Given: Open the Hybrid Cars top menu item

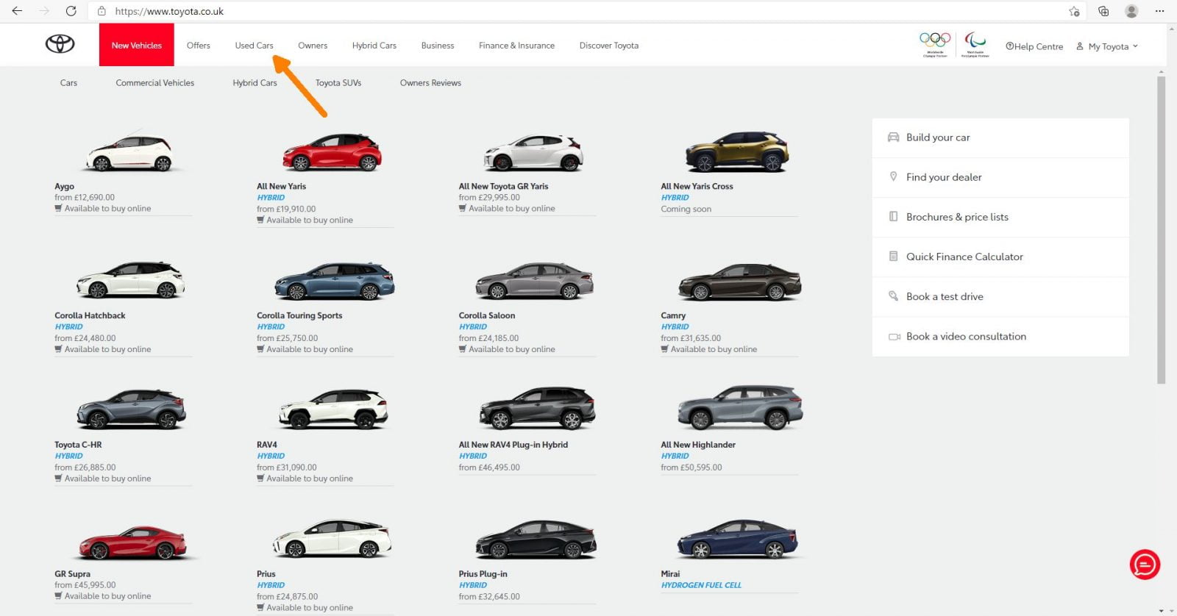Looking at the screenshot, I should [374, 45].
